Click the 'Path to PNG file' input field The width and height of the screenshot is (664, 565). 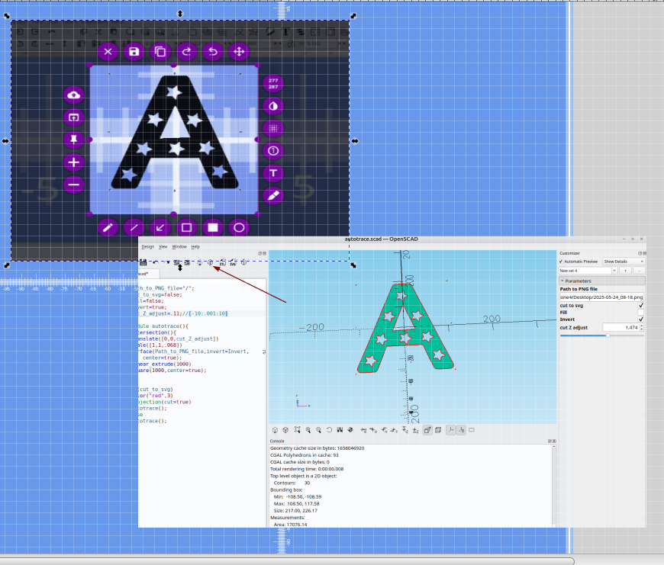601,297
